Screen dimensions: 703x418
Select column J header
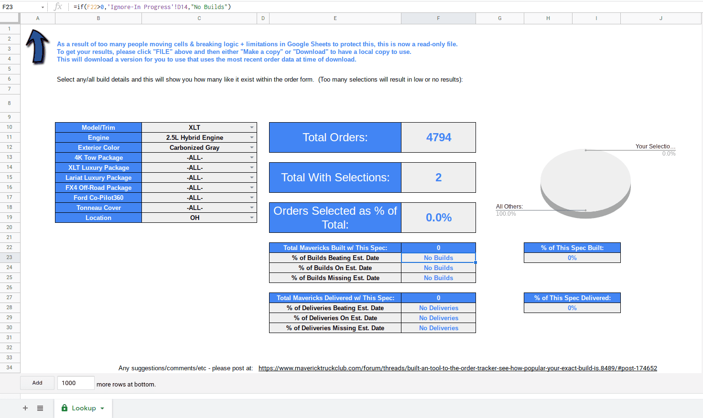pyautogui.click(x=661, y=18)
